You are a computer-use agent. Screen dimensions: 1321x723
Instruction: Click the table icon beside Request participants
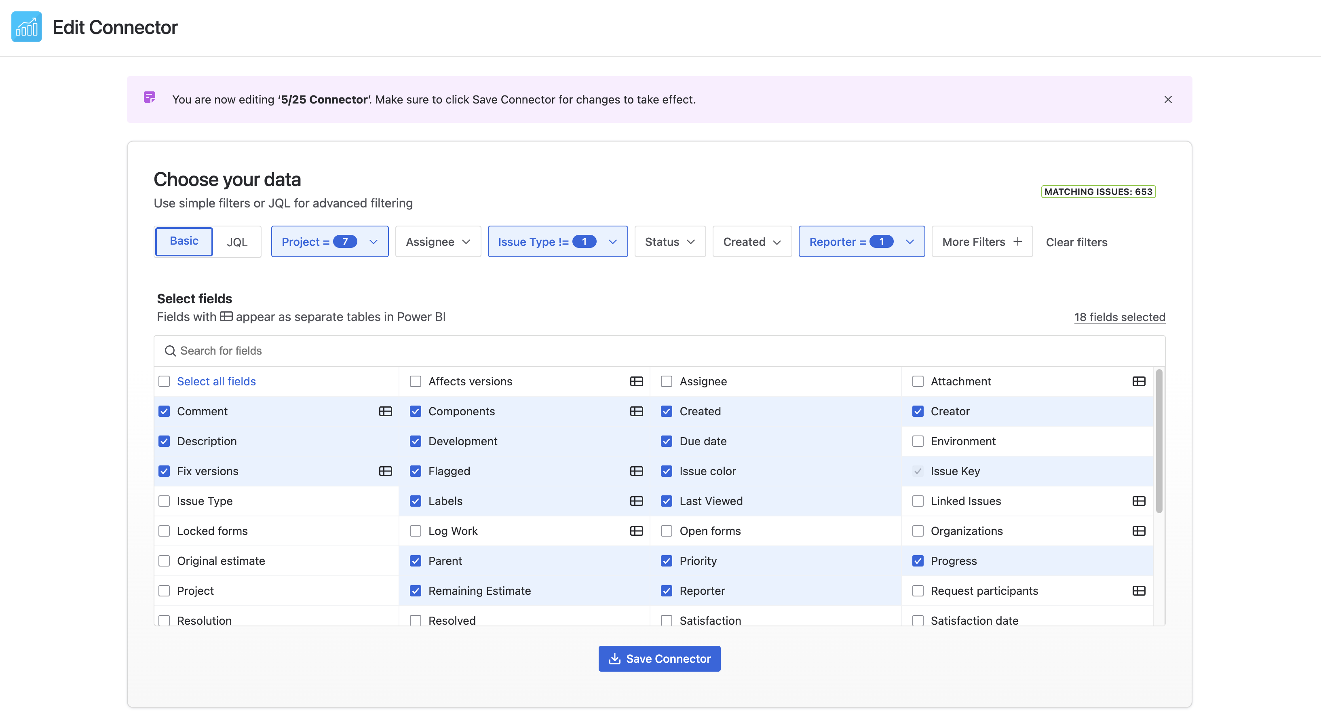click(1138, 591)
